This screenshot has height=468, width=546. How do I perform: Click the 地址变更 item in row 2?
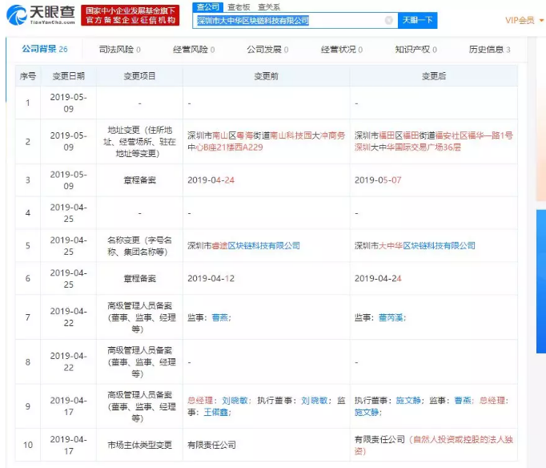[x=139, y=142]
